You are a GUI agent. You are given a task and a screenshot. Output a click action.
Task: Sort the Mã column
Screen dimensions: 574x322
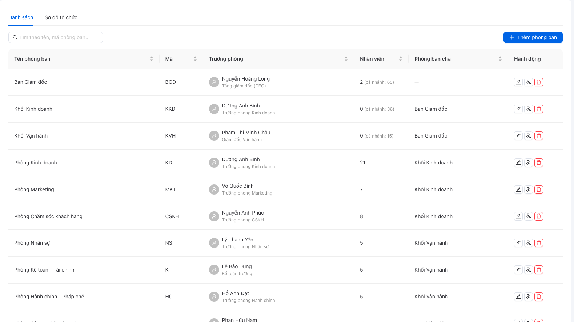pos(195,59)
